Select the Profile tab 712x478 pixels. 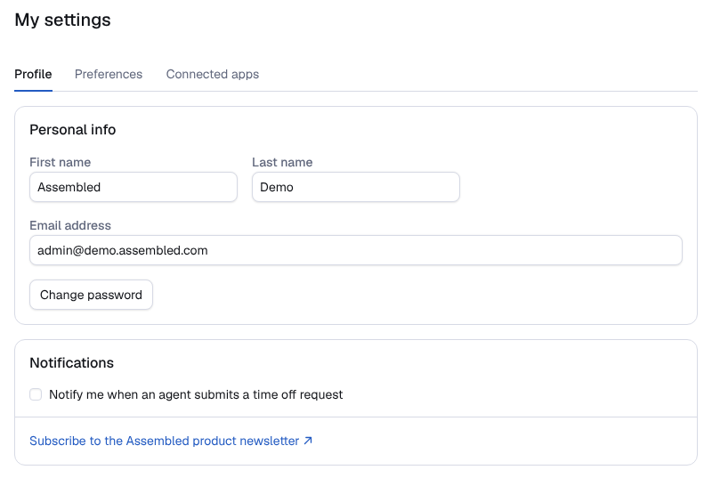[x=33, y=74]
